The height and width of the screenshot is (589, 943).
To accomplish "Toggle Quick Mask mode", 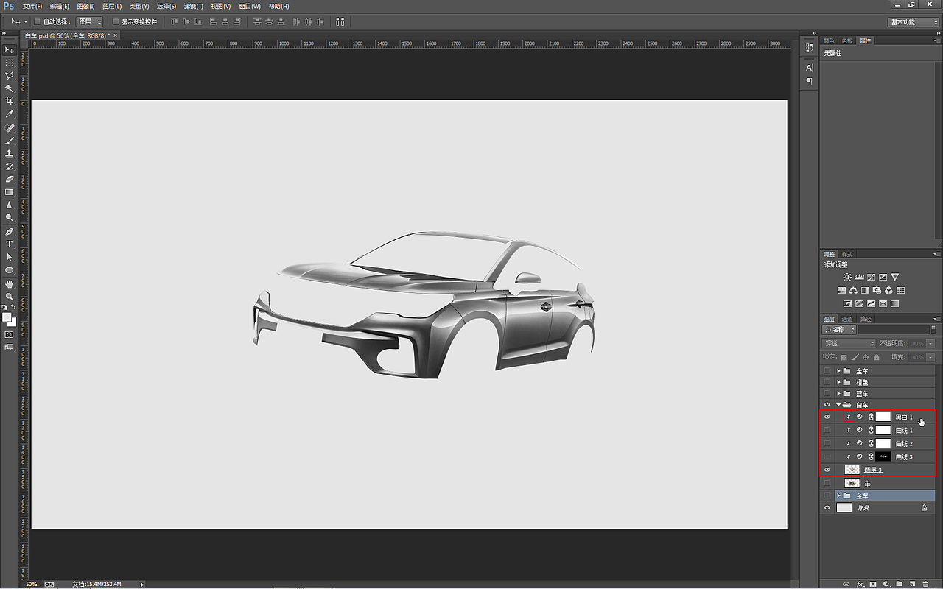I will point(10,334).
